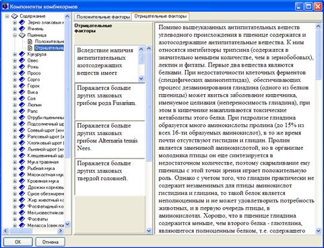Expand the Рапс tree node

pos(15,111)
